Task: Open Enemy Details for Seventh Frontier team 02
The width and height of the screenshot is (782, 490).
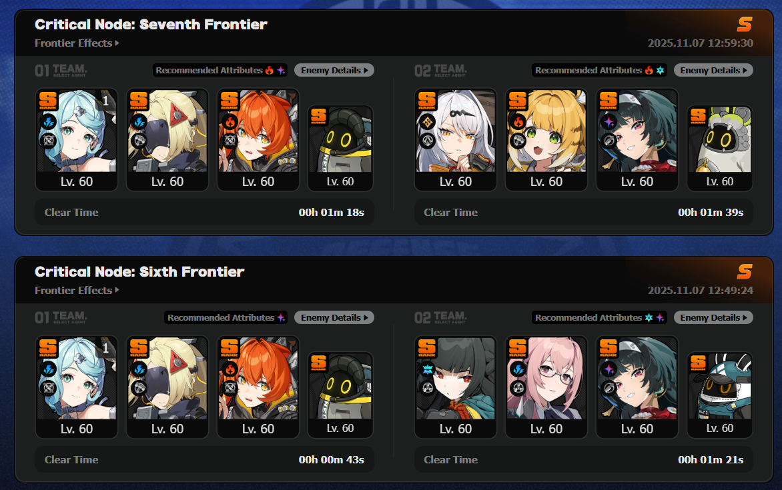Action: pyautogui.click(x=714, y=70)
